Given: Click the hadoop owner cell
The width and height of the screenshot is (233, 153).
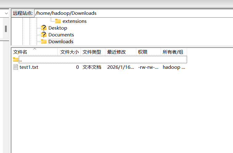Looking at the screenshot, I should (174, 67).
